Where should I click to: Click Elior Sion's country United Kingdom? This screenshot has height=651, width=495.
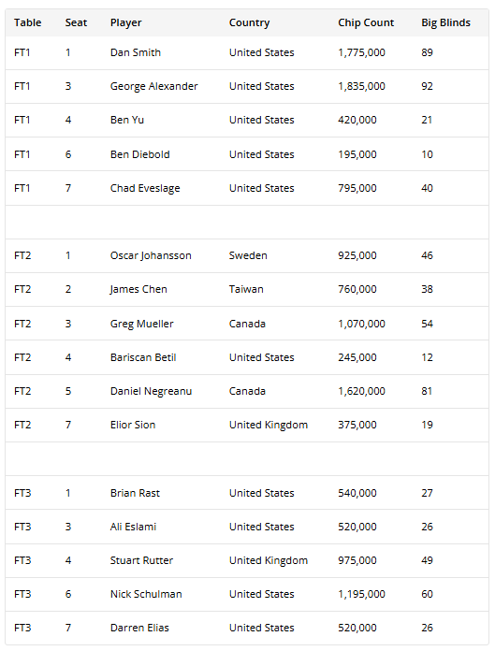[x=269, y=426]
